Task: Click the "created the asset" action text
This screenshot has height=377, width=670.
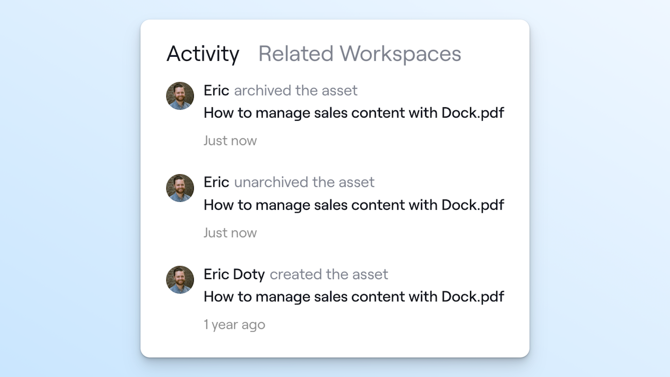Action: pyautogui.click(x=329, y=274)
